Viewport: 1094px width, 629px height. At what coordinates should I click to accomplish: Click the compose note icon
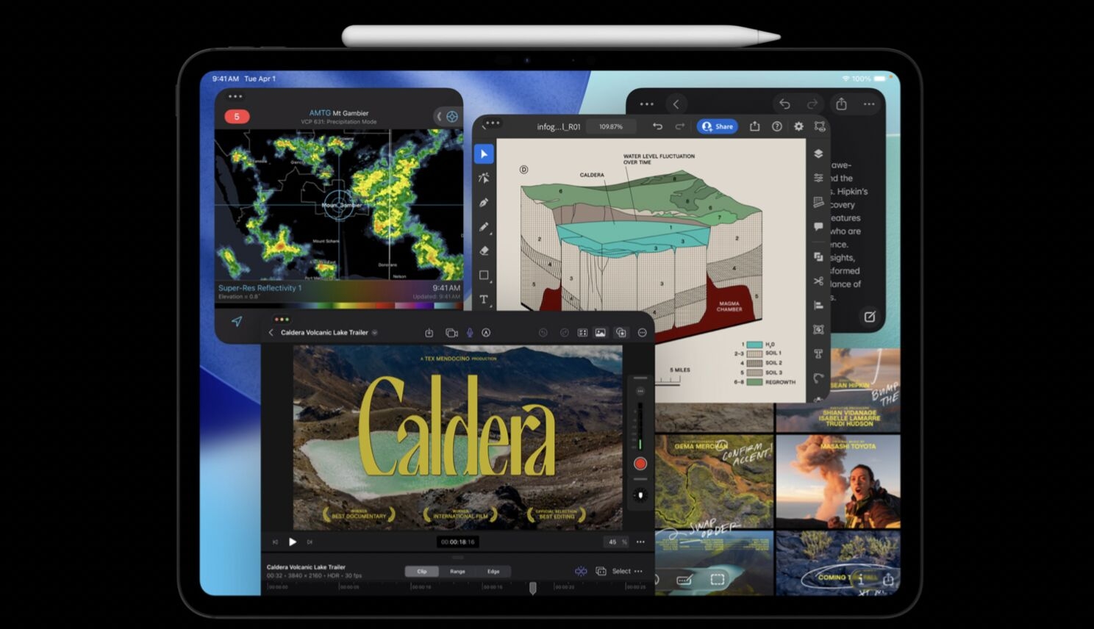(870, 317)
